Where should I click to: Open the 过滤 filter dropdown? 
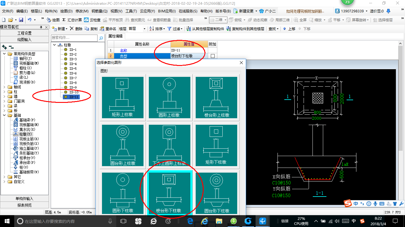[175, 29]
